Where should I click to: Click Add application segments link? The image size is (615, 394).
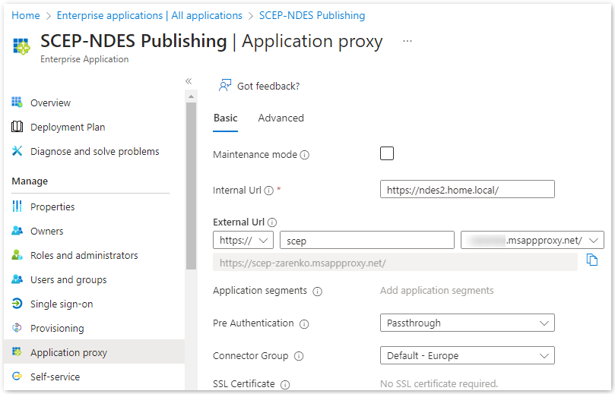point(436,291)
